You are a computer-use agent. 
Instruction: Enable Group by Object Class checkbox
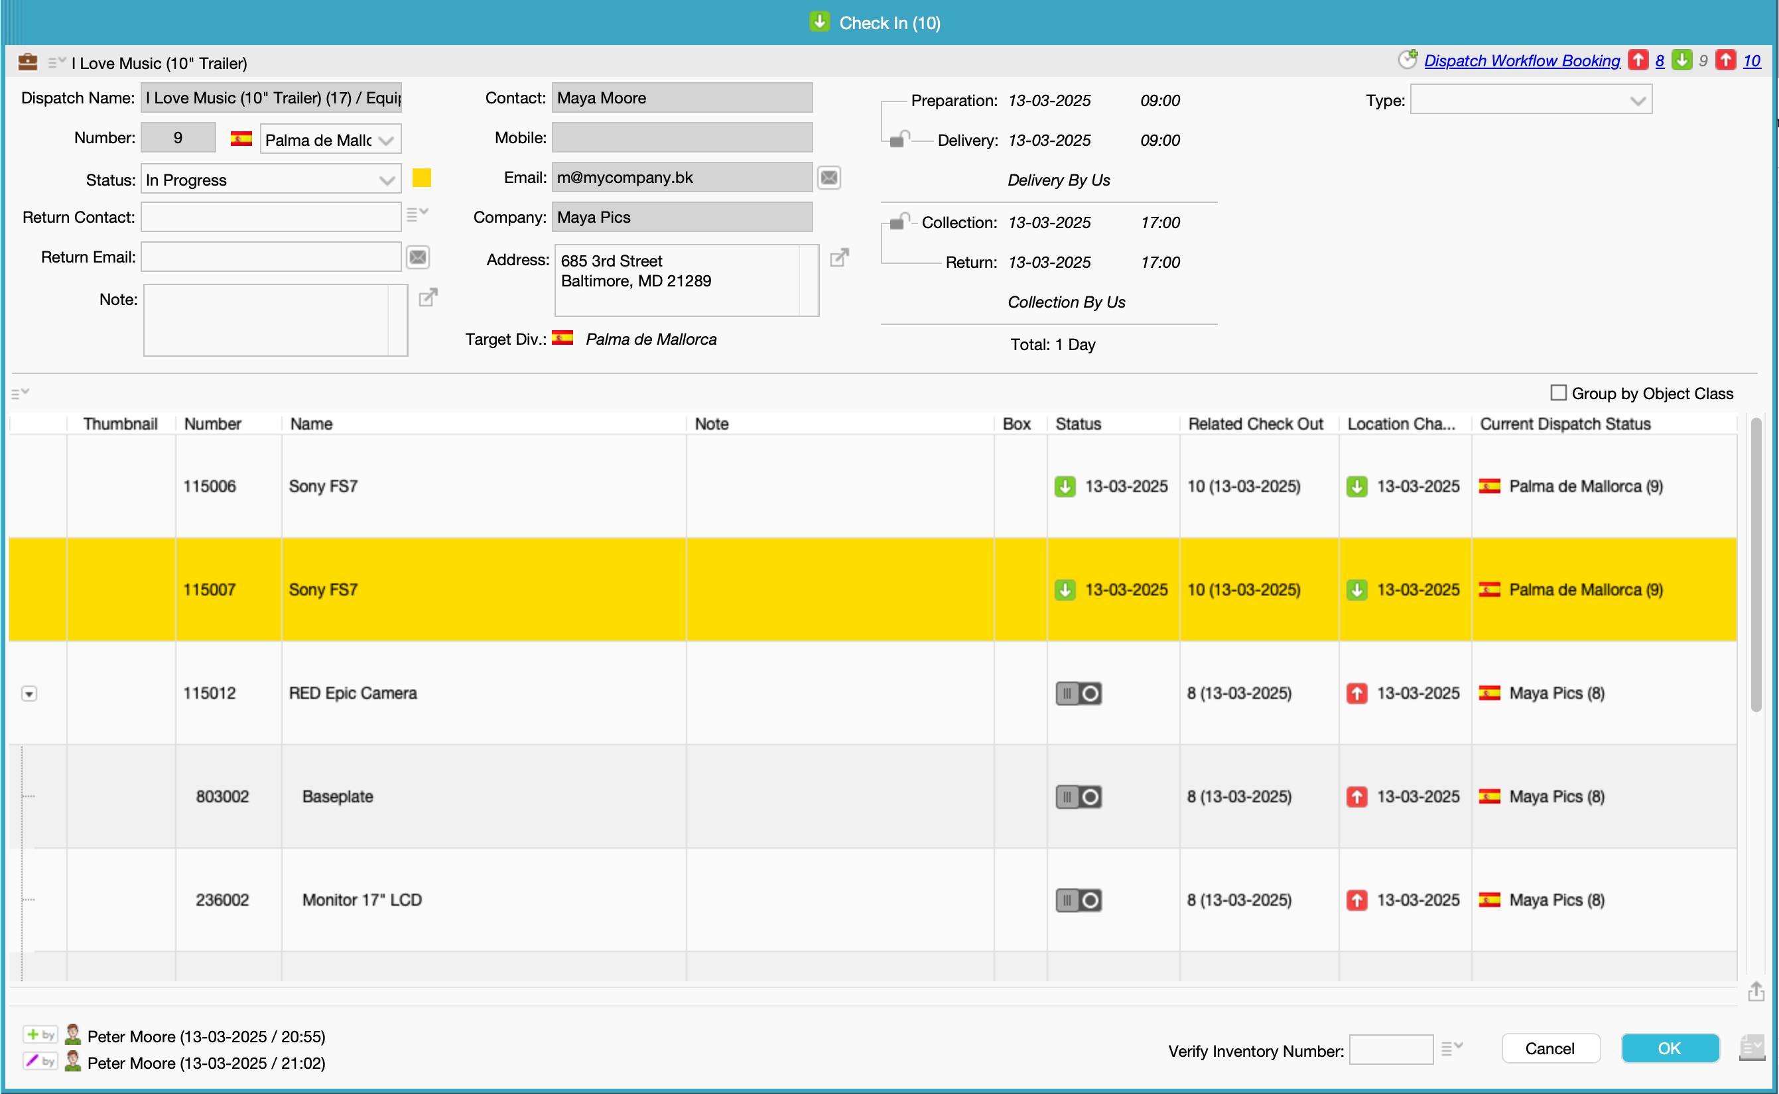[1558, 393]
